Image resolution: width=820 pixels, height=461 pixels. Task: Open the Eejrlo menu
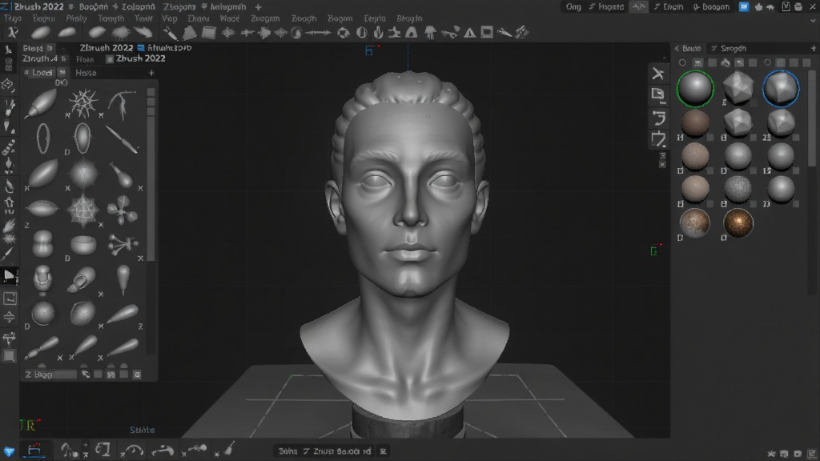coord(375,18)
